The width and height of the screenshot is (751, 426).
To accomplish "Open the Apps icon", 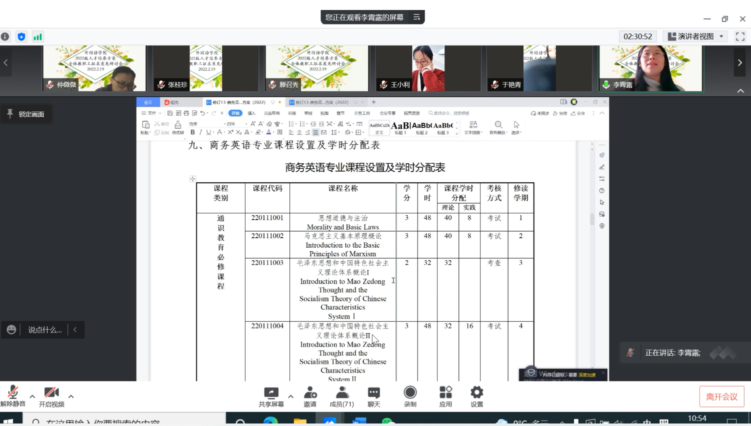I will click(x=445, y=393).
